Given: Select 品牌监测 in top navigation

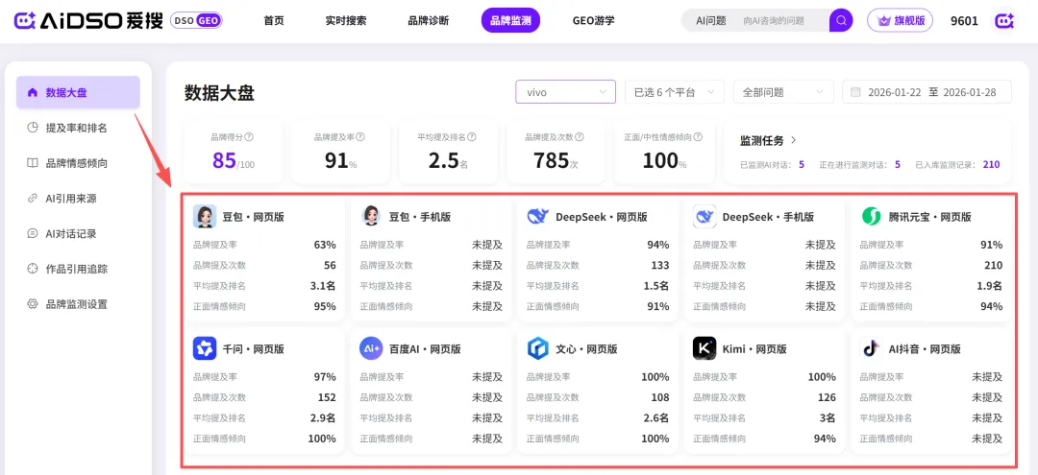Looking at the screenshot, I should pos(510,20).
